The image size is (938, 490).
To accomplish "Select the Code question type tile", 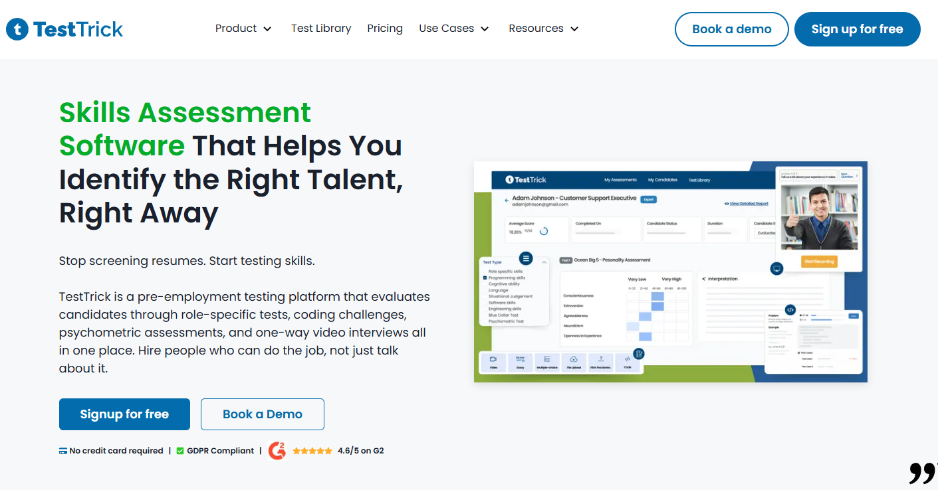I will tap(627, 362).
